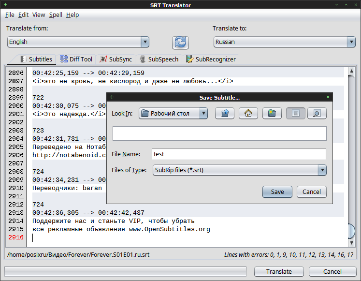The image size is (361, 281).
Task: Click the 'Lines with errors' status text
Action: pos(289,254)
